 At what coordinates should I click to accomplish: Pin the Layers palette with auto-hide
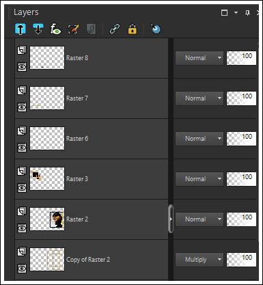click(x=247, y=13)
